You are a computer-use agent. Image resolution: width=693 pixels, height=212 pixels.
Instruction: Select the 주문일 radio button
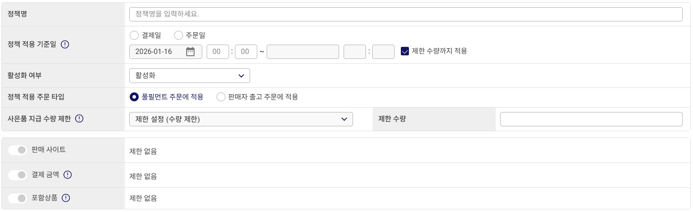[x=179, y=35]
